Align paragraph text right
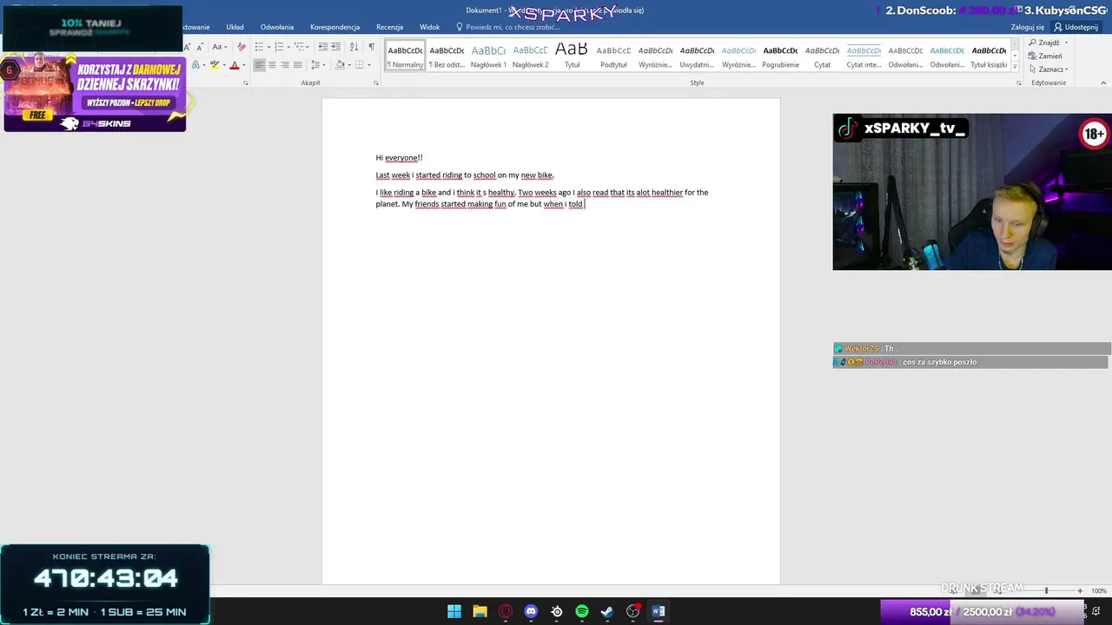 285,65
